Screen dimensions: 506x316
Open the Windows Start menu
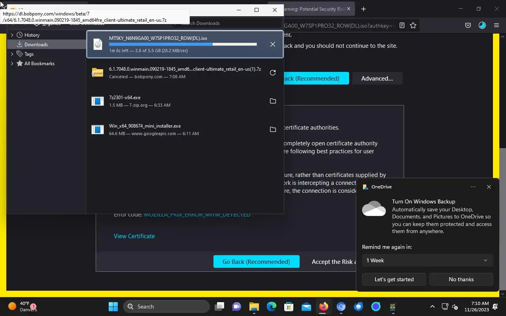coord(113,307)
